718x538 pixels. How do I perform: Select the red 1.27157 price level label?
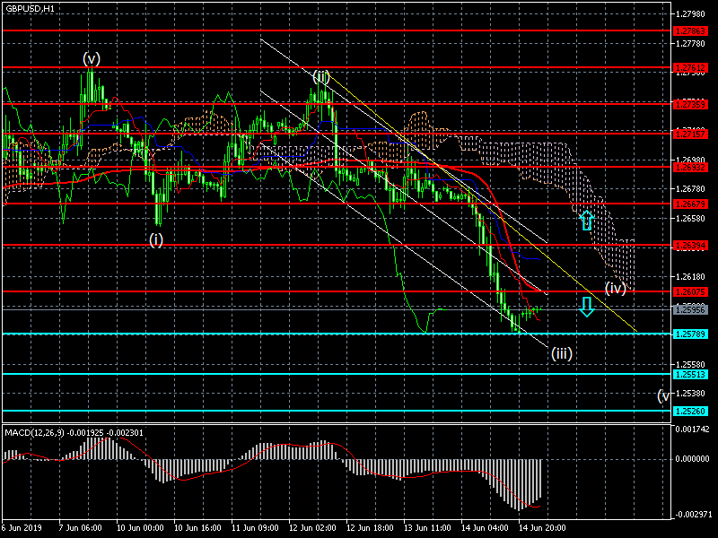690,134
